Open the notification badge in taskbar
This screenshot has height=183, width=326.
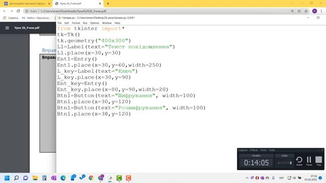tap(320, 178)
